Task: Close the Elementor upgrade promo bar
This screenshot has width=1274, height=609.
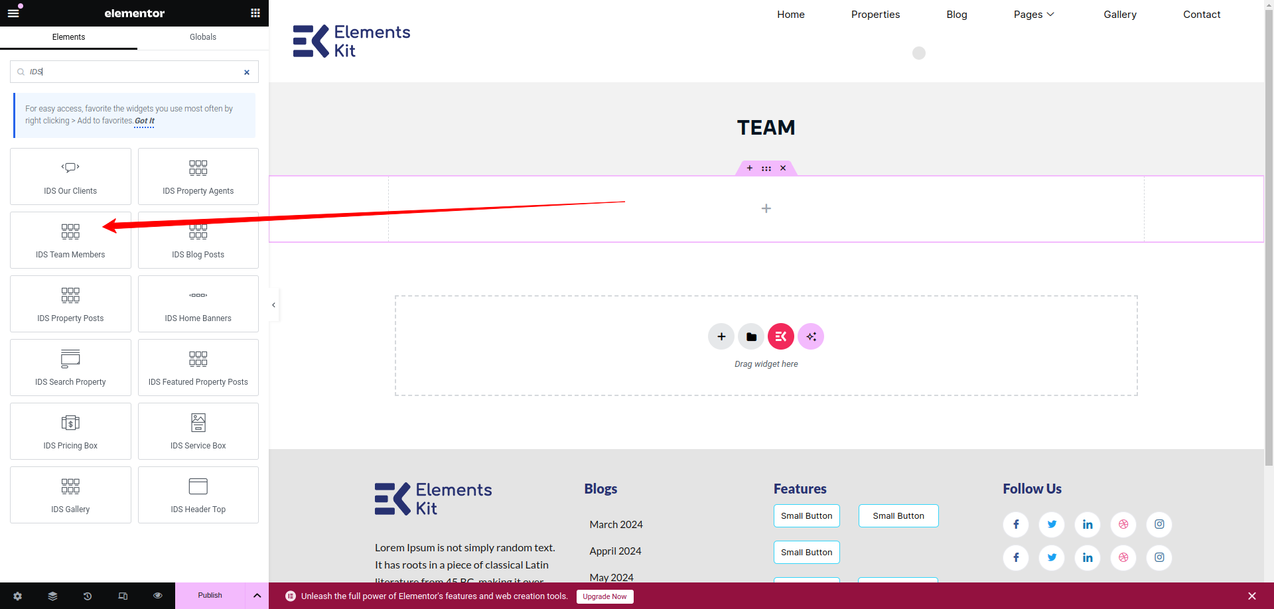Action: (x=1251, y=596)
